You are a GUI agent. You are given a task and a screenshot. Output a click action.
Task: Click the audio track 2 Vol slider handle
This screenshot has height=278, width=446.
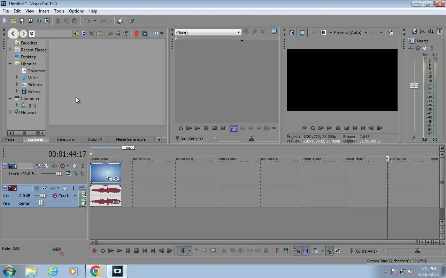(43, 196)
